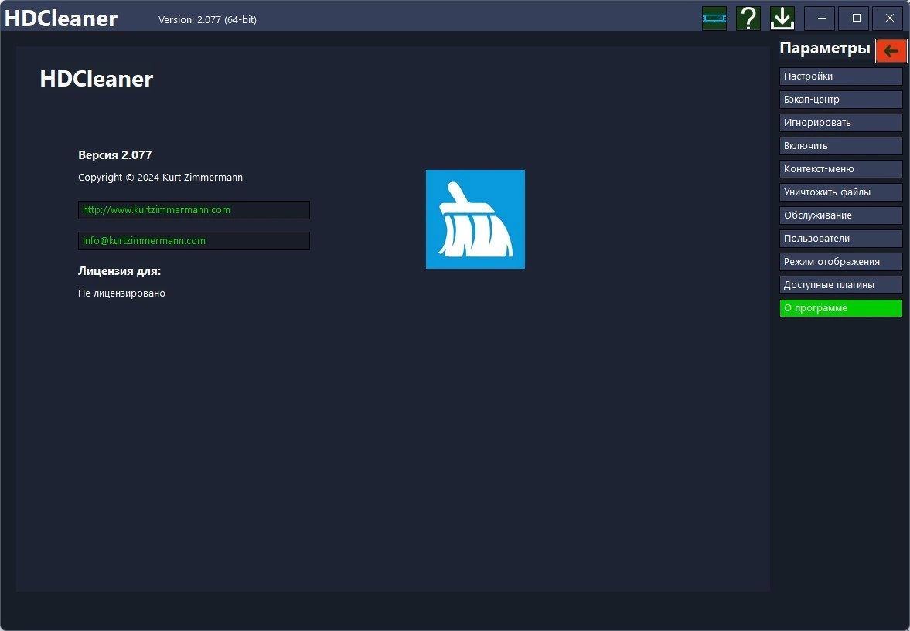
Task: Click the Лицензия для: label
Action: (120, 271)
